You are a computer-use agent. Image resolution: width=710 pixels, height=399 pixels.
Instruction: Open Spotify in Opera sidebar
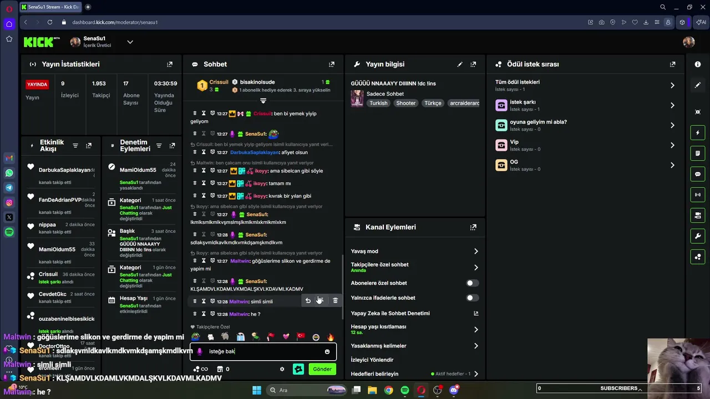click(9, 232)
